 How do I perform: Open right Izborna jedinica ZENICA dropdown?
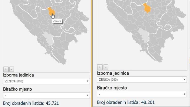[142, 80]
